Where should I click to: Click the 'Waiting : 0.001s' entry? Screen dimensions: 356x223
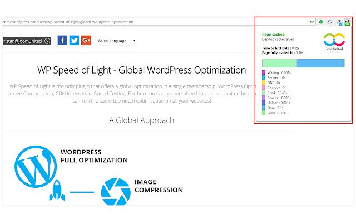279,72
